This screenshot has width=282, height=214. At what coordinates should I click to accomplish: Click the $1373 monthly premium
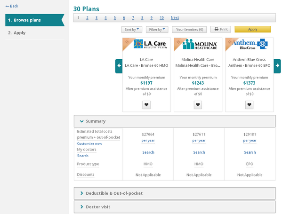249,83
